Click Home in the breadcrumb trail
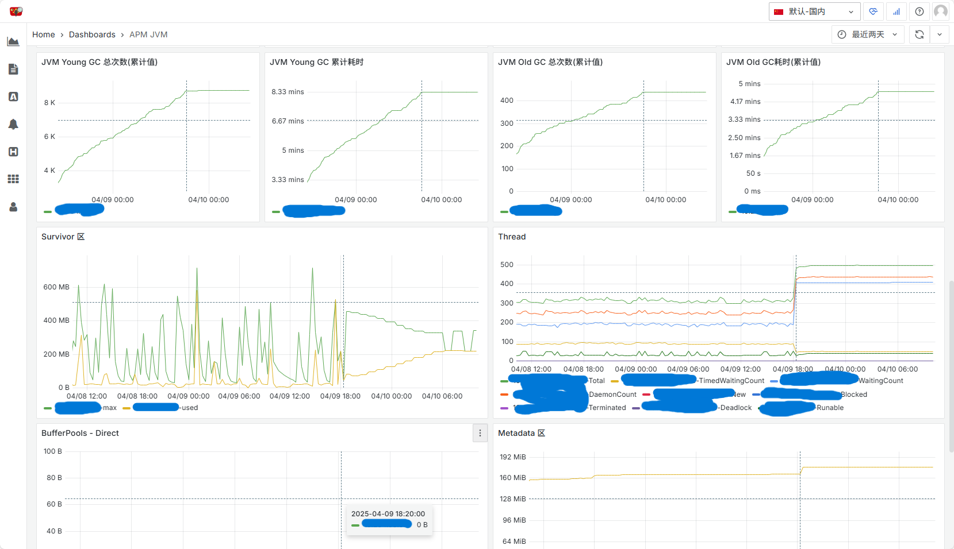Image resolution: width=954 pixels, height=549 pixels. (x=43, y=34)
